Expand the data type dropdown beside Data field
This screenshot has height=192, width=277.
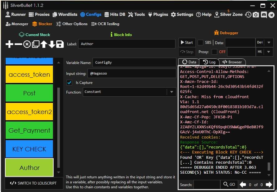tap(269, 43)
